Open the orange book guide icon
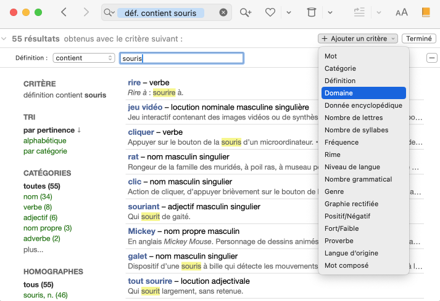Screen dimensions: 440x301 pyautogui.click(x=425, y=12)
